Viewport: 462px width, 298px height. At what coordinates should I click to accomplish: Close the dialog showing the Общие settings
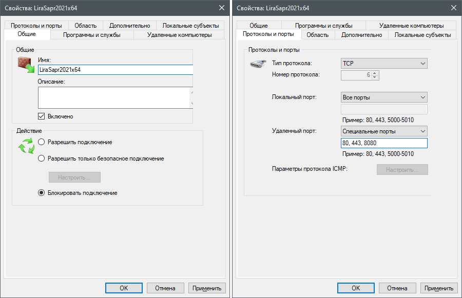tap(222, 8)
